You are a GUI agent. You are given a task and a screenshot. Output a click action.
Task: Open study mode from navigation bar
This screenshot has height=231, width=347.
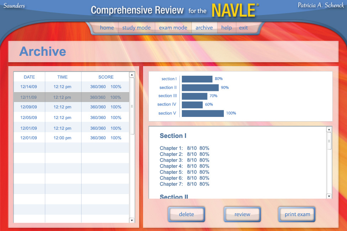click(x=136, y=28)
